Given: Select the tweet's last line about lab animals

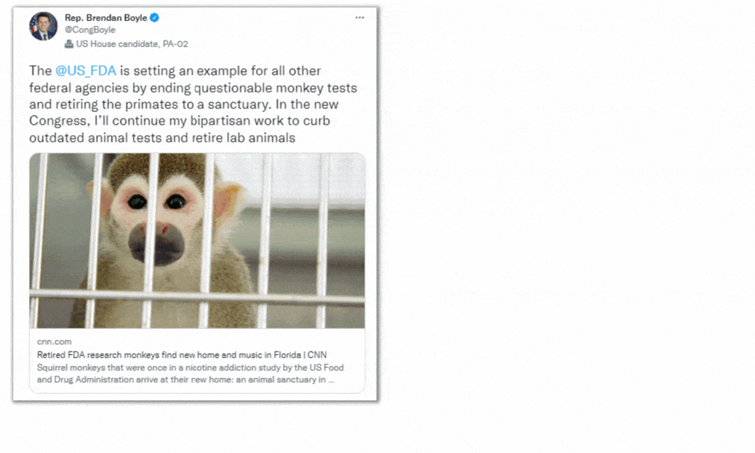Looking at the screenshot, I should (162, 138).
